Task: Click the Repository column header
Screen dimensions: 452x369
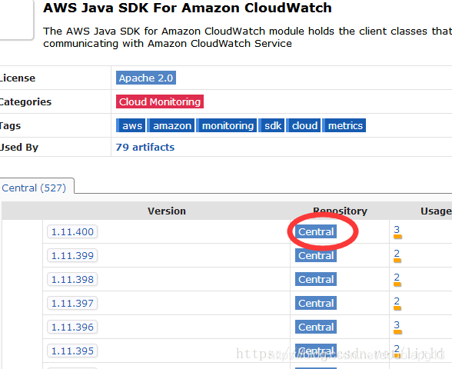Action: (340, 211)
